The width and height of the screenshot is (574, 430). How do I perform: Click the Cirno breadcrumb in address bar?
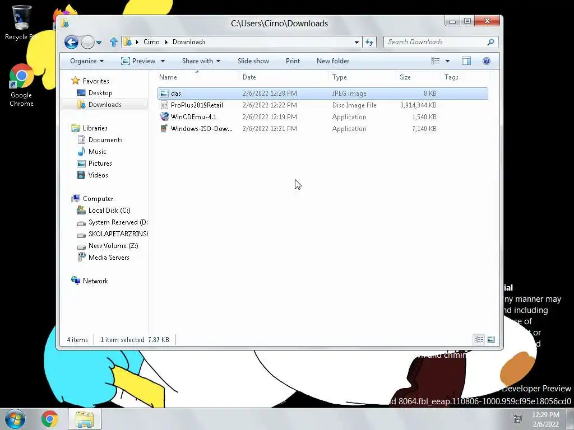tap(151, 42)
